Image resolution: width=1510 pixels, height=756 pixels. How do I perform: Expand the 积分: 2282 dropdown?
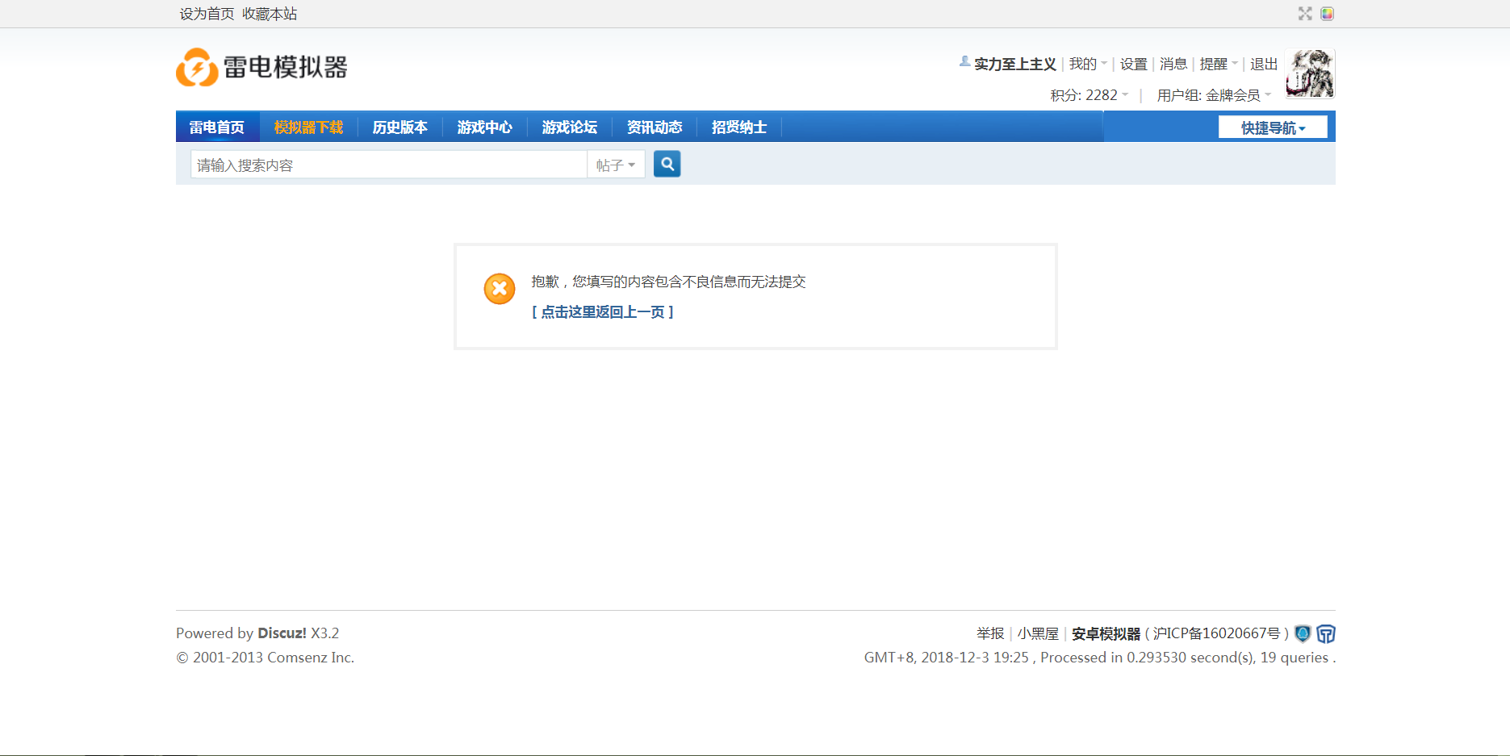coord(1090,95)
